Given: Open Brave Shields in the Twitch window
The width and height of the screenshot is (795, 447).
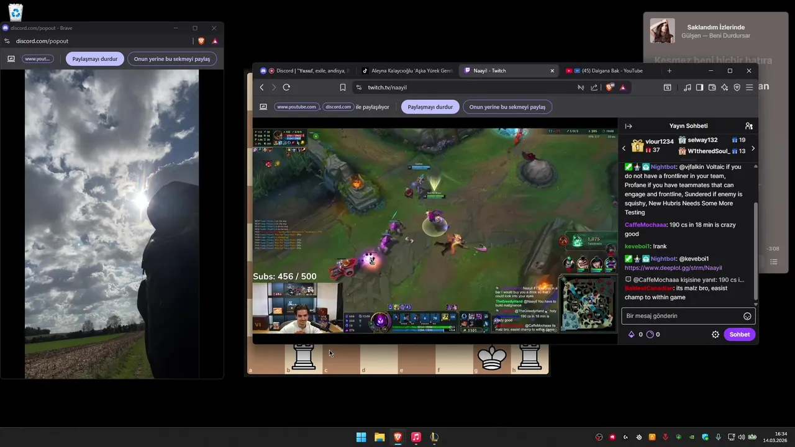Looking at the screenshot, I should coord(610,88).
